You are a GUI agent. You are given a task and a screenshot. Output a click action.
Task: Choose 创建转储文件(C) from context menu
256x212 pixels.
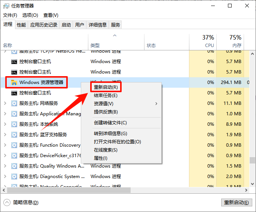[110, 122]
